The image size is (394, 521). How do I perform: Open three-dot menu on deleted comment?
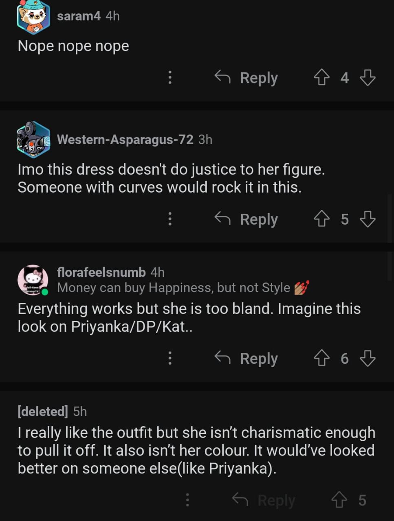coord(187,500)
